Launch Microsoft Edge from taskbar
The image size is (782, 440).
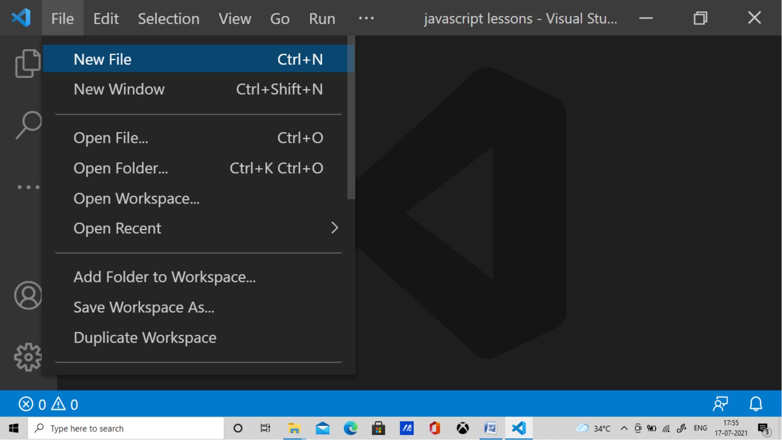(x=350, y=428)
